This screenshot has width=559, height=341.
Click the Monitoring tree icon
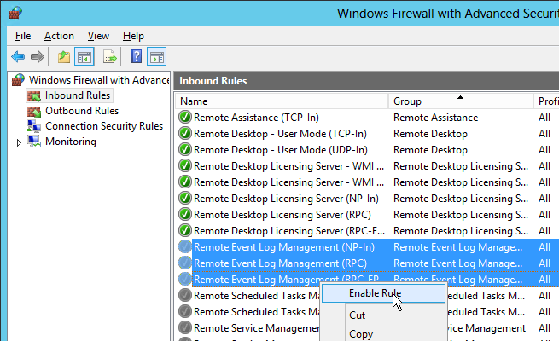point(34,142)
